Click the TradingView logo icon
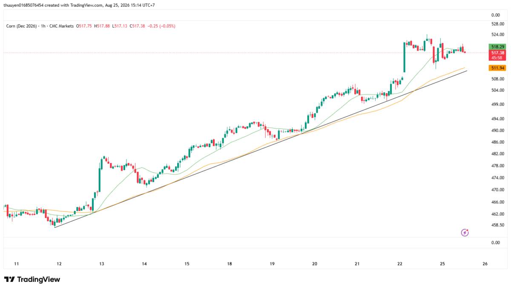This screenshot has height=290, width=511. click(x=9, y=279)
